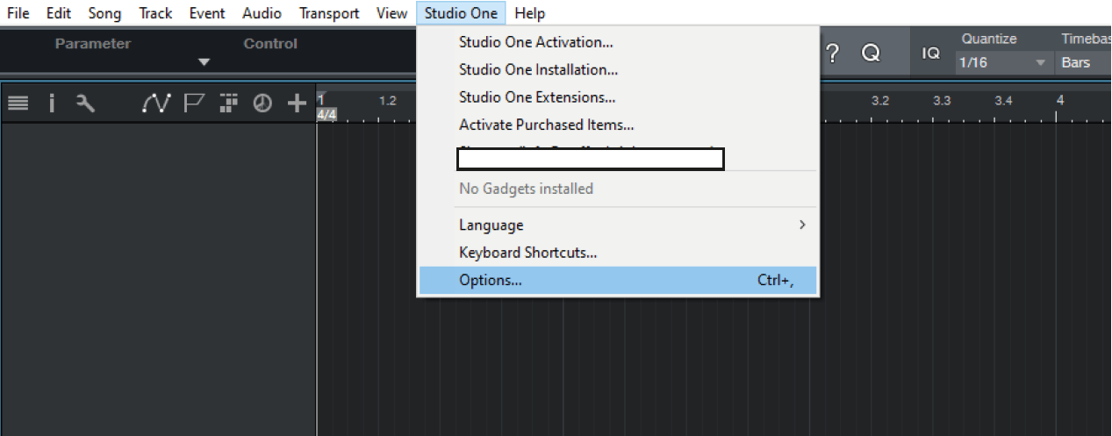Open the arranger track blocks icon
1112x436 pixels.
point(229,104)
